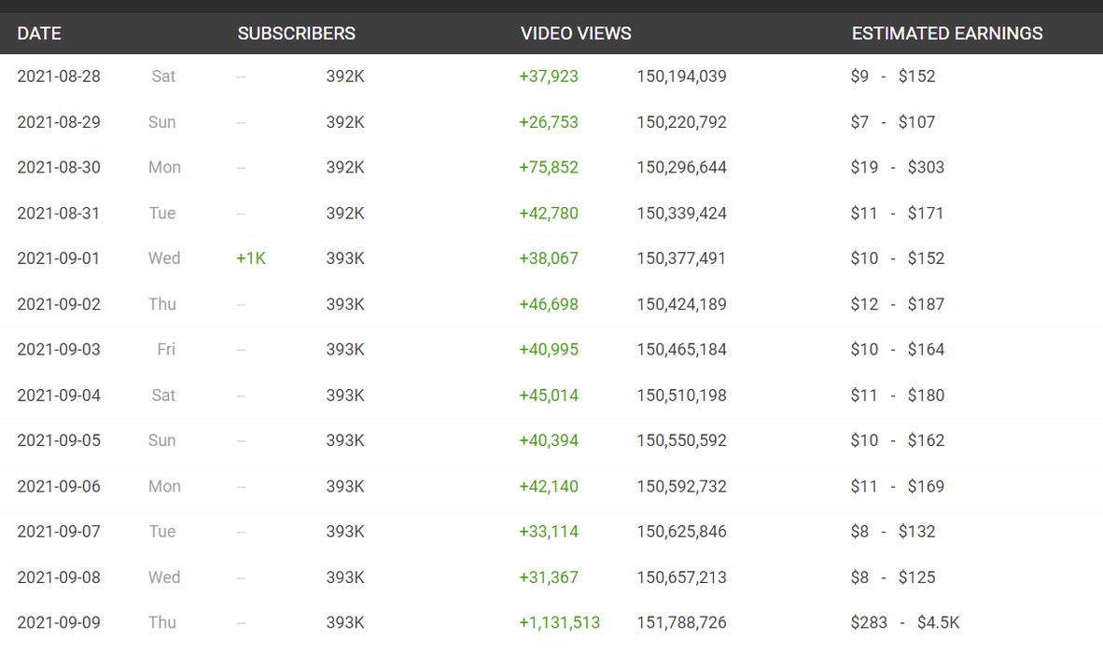Click the +75,852 views gain value
The image size is (1103, 653).
[x=549, y=168]
